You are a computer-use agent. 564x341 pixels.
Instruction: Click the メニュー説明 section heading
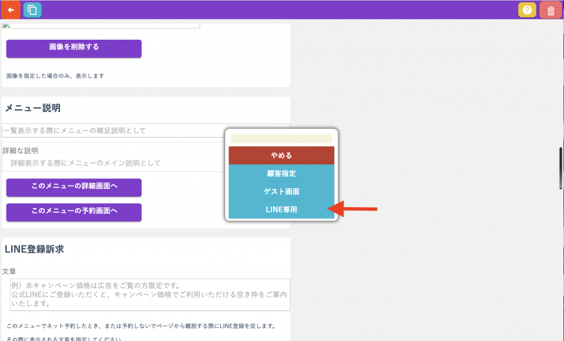[x=32, y=108]
